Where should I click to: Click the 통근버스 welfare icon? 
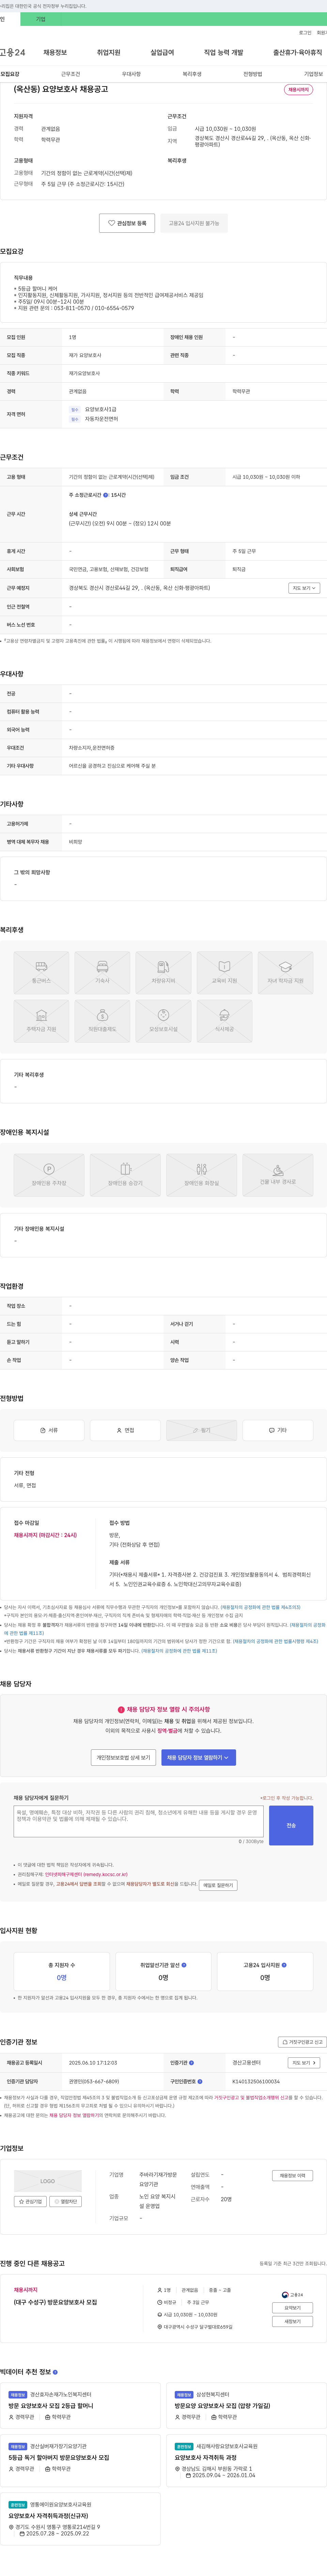41,973
